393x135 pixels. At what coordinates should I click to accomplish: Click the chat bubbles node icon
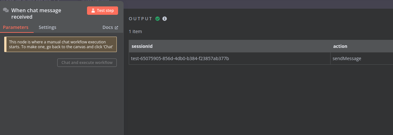(x=6, y=10)
